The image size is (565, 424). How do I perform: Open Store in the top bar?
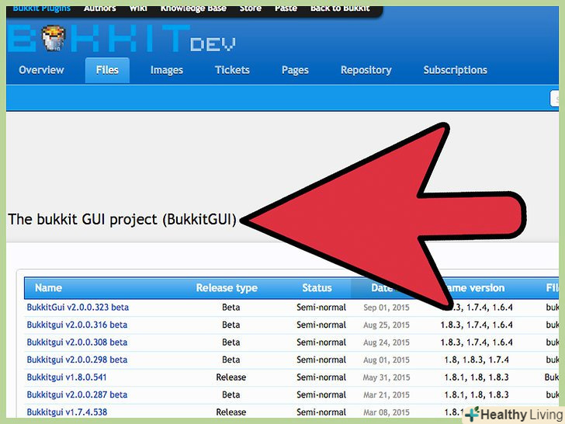[x=251, y=9]
